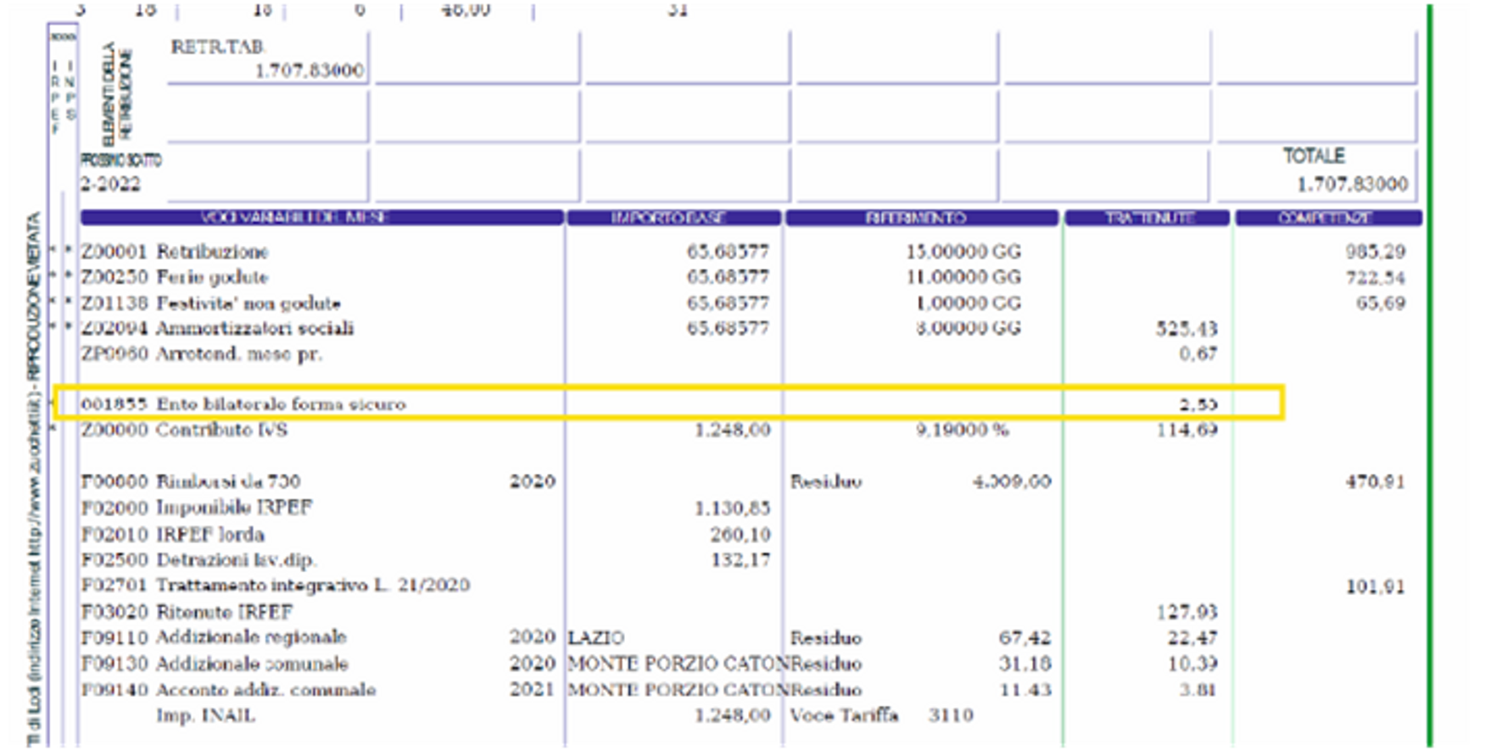
Task: Select the F09110 Addizionale regionale row
Action: [x=214, y=637]
